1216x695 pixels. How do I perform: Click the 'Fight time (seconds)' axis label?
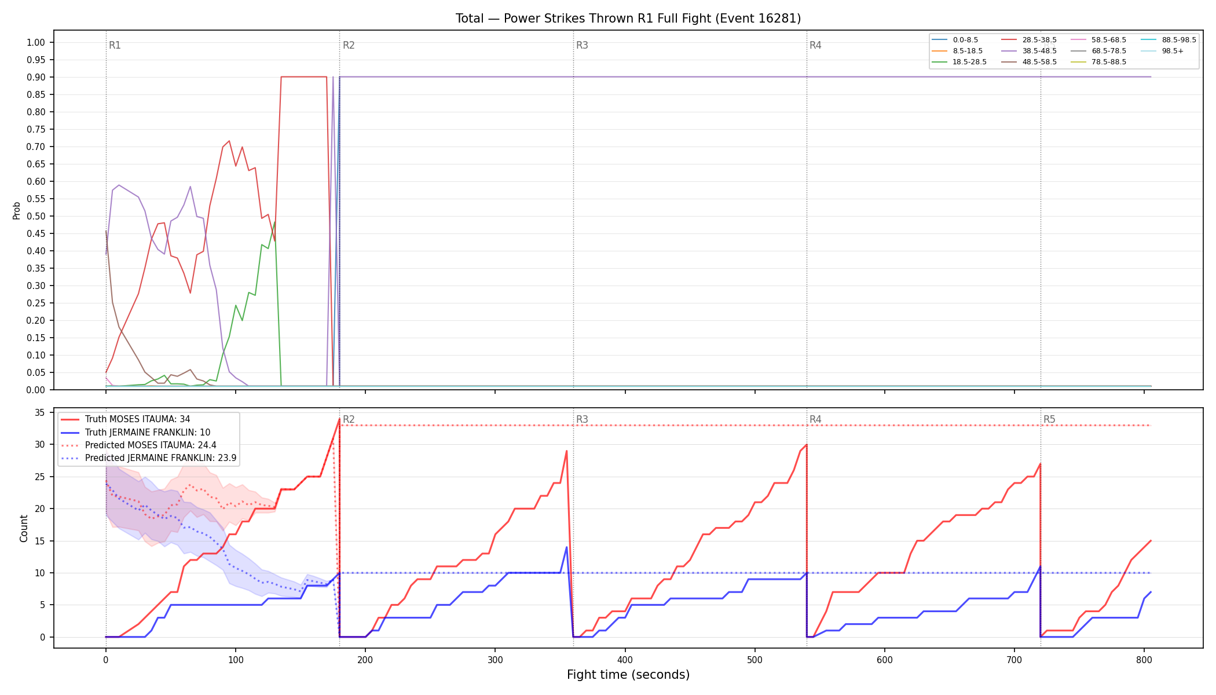click(x=628, y=675)
